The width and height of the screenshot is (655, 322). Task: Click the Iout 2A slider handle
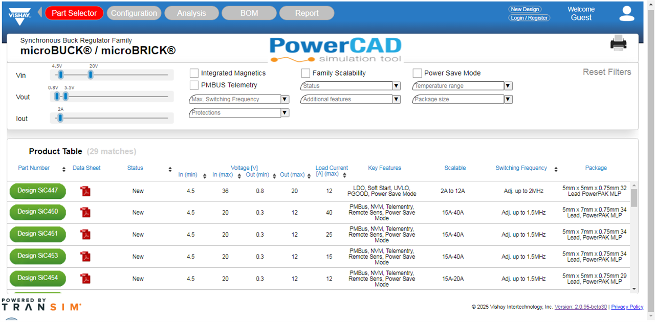click(x=60, y=118)
